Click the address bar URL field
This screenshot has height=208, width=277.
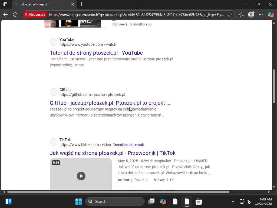[x=136, y=15]
